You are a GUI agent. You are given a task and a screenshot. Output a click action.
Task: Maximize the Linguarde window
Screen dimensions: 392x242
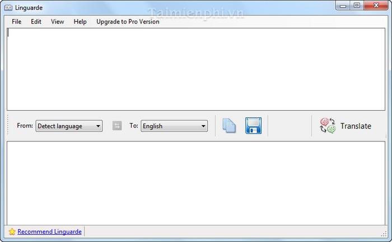coord(357,6)
